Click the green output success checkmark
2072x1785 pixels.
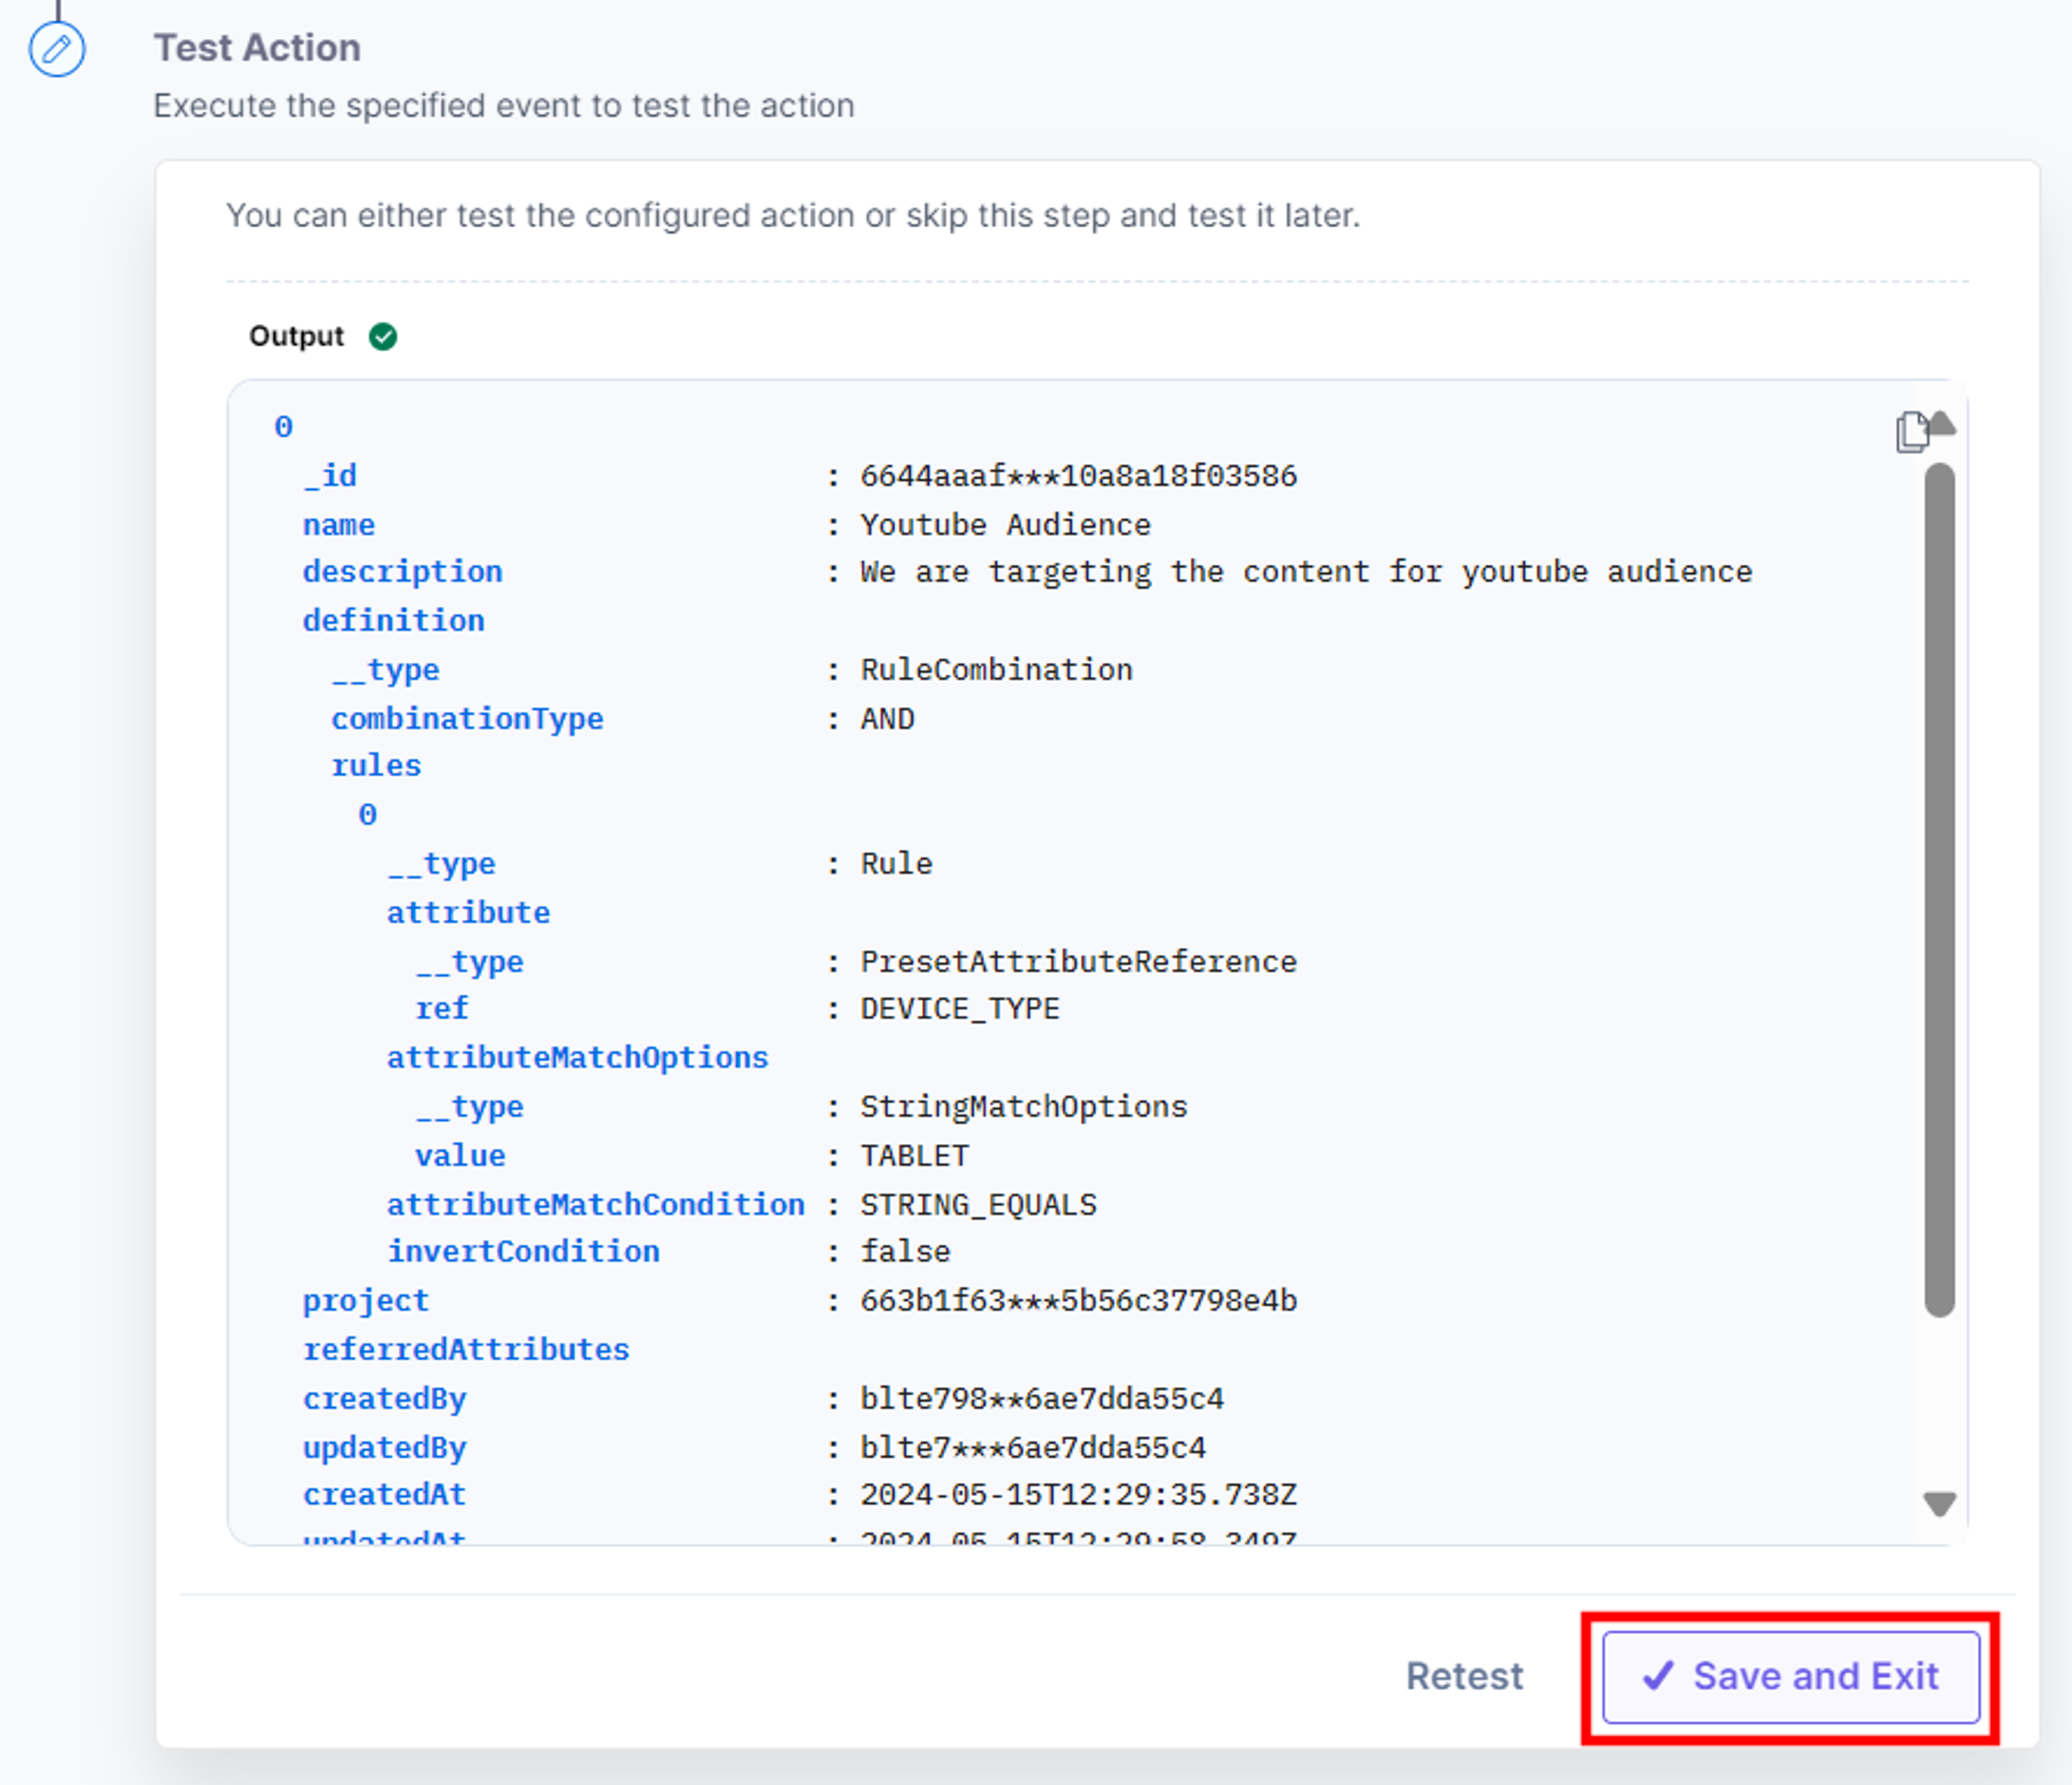point(383,337)
